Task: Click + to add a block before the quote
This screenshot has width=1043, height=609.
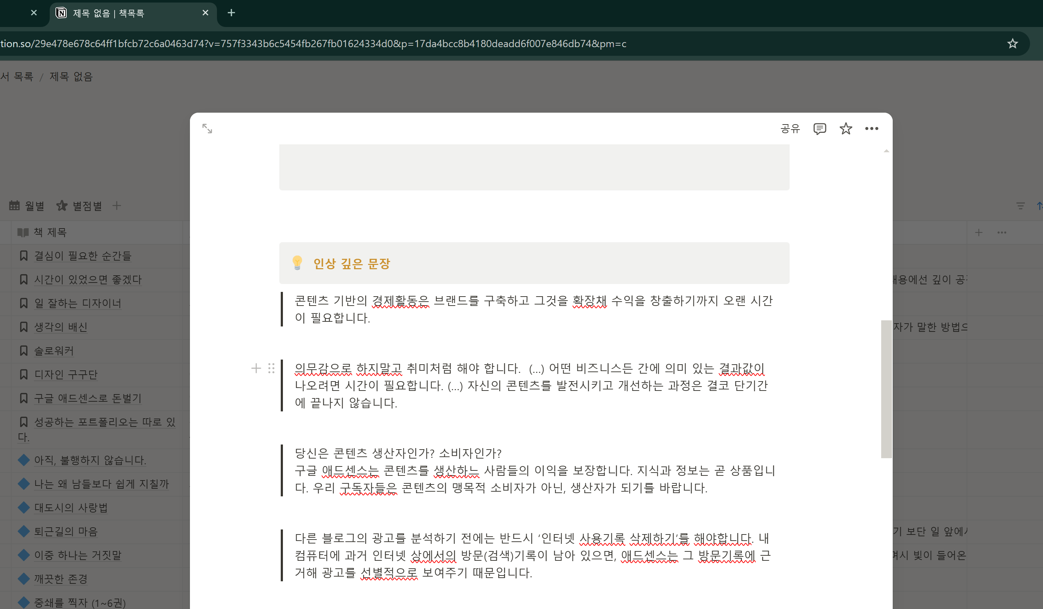Action: tap(256, 368)
